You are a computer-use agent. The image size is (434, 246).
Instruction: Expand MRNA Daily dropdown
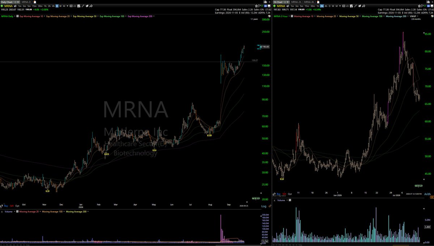[x=15, y=16]
